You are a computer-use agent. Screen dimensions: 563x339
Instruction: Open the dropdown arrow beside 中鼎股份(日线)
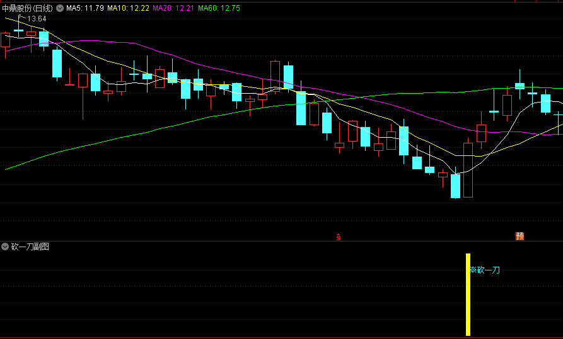[60, 8]
